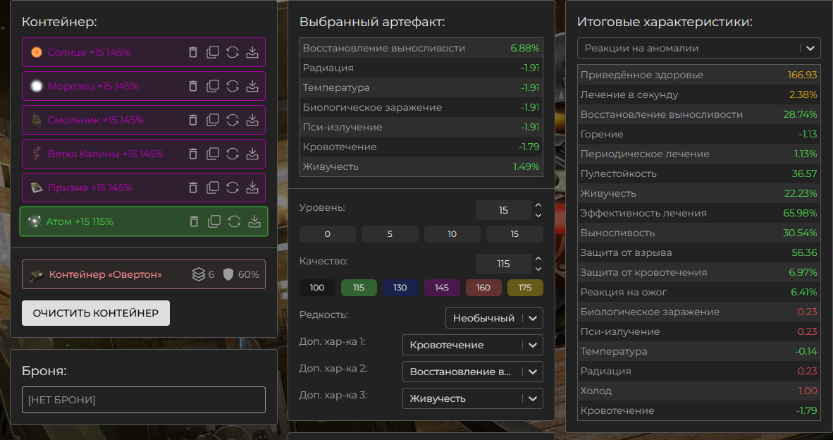Set level preset to 10

tap(452, 234)
